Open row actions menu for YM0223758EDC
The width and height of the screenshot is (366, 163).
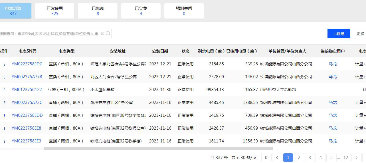click(x=4, y=64)
